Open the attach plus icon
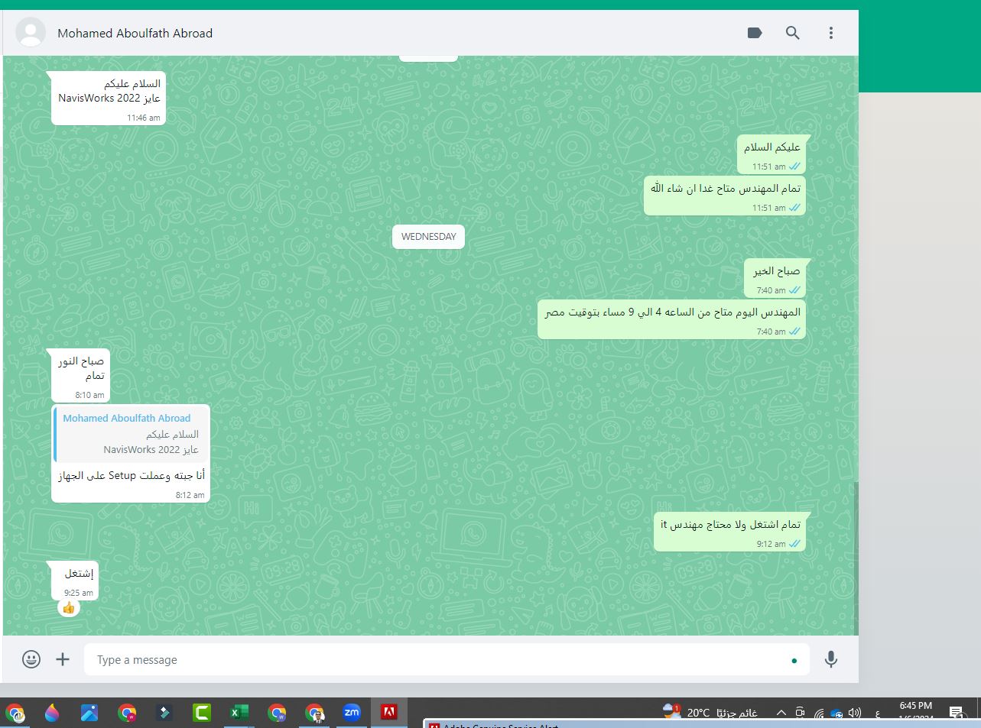The width and height of the screenshot is (981, 728). (63, 659)
